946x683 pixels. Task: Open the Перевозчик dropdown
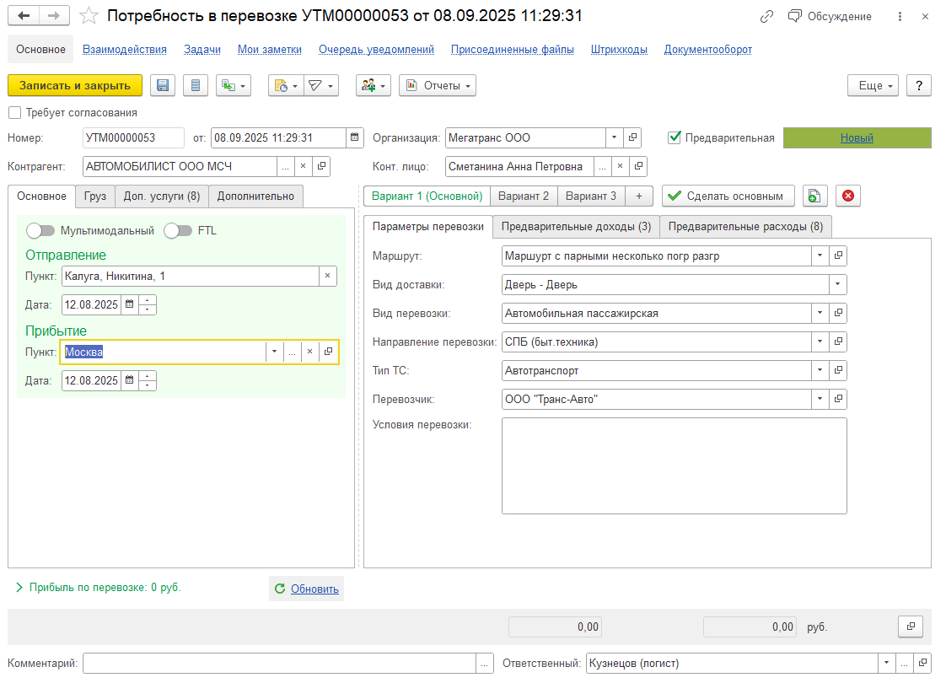[x=820, y=399]
